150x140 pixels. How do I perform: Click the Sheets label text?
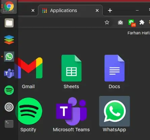pyautogui.click(x=71, y=86)
